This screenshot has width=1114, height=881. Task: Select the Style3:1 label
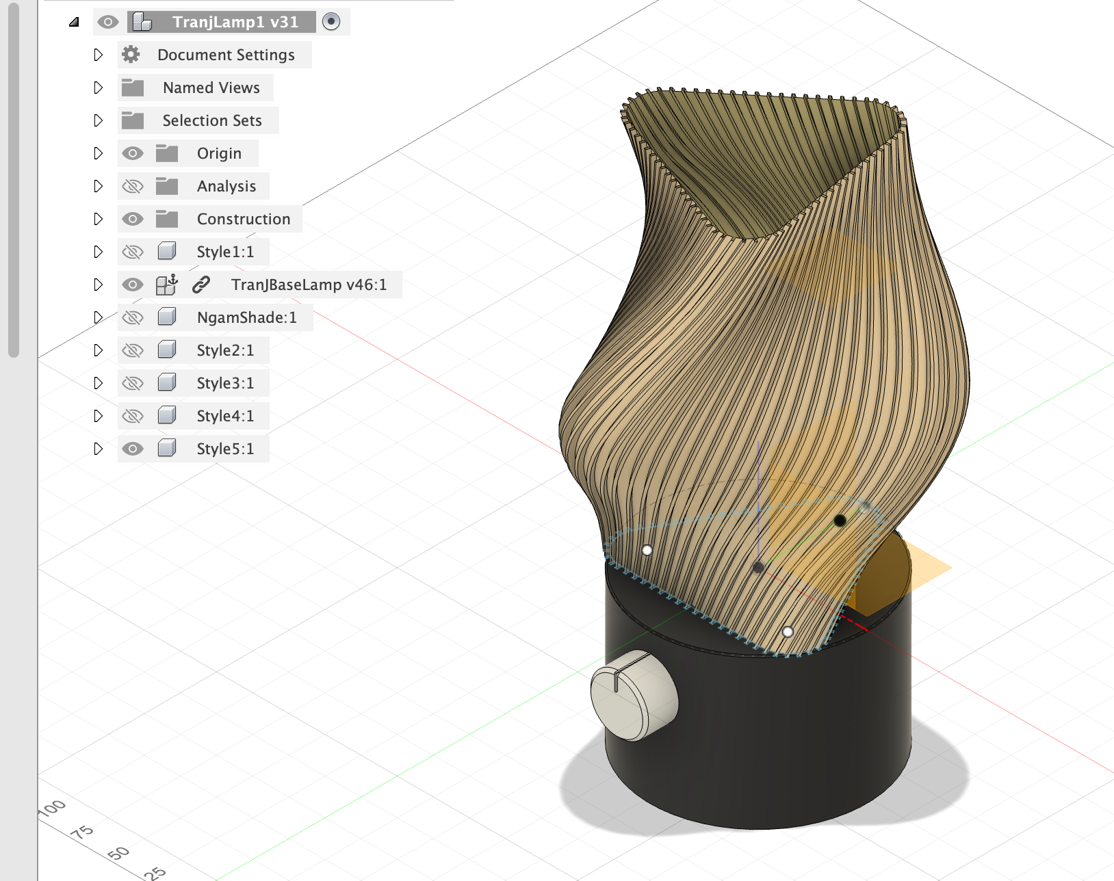pyautogui.click(x=225, y=383)
